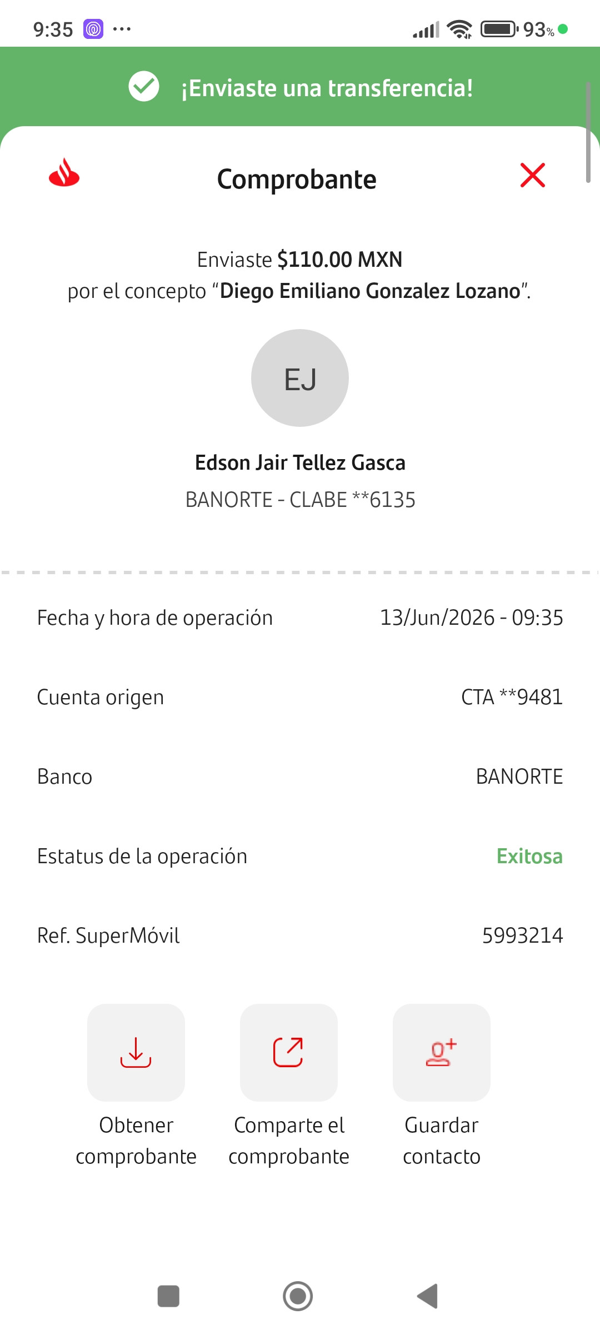
Task: Tap the Exitosa status text
Action: 529,857
